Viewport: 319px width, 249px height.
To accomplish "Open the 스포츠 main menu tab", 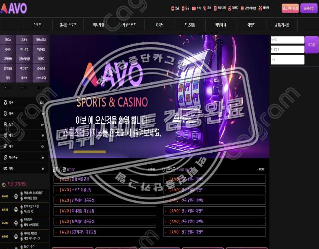I will (x=37, y=24).
